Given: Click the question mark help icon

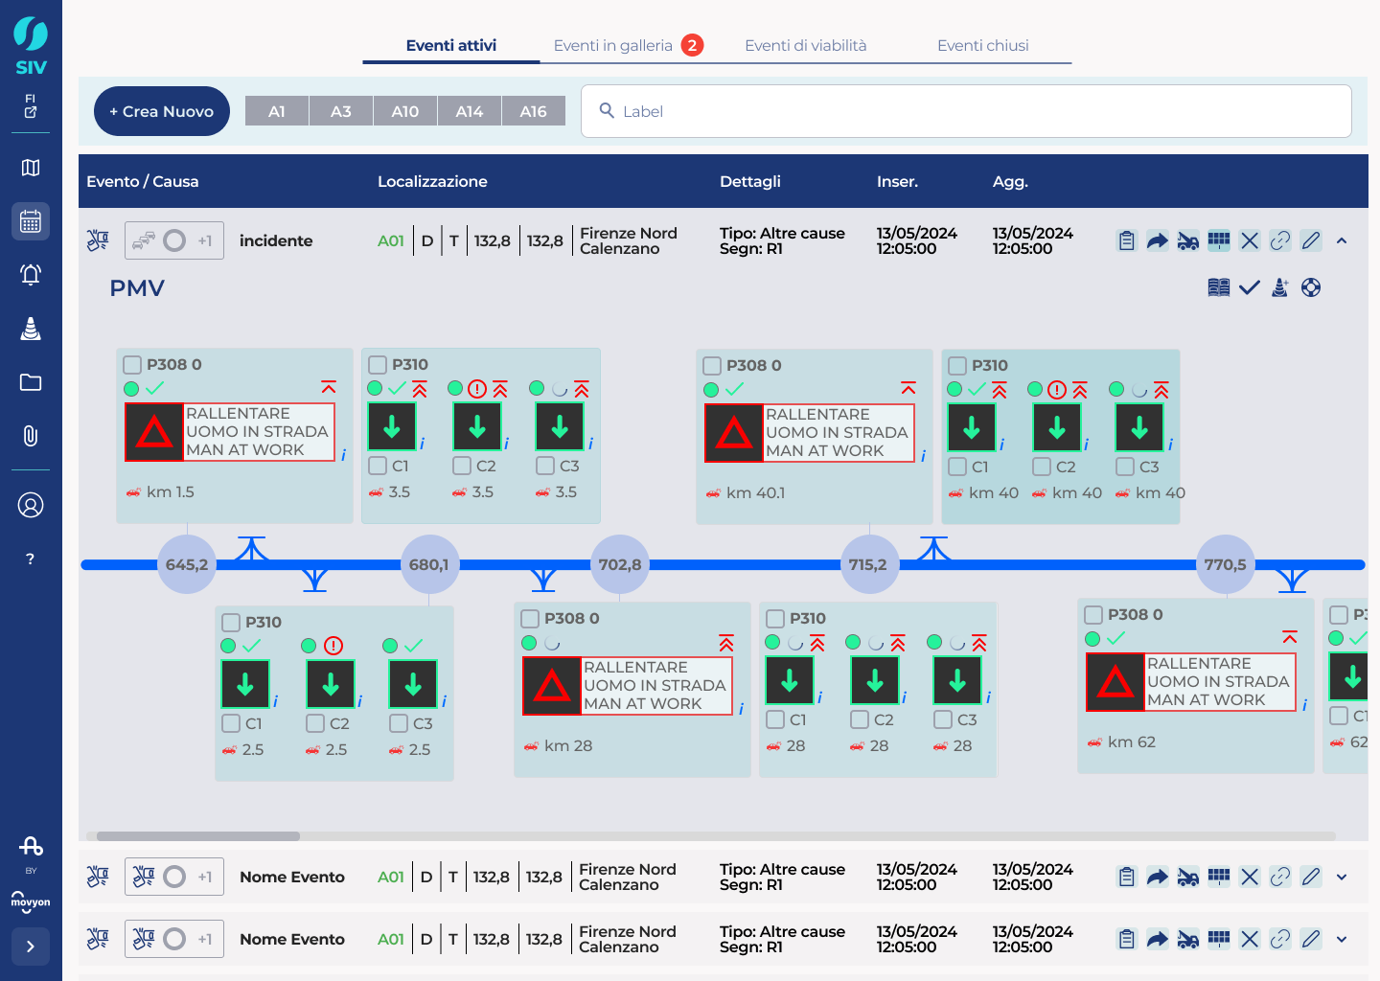Looking at the screenshot, I should 31,559.
